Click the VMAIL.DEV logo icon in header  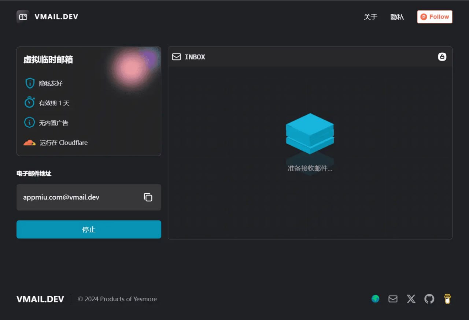pyautogui.click(x=23, y=16)
